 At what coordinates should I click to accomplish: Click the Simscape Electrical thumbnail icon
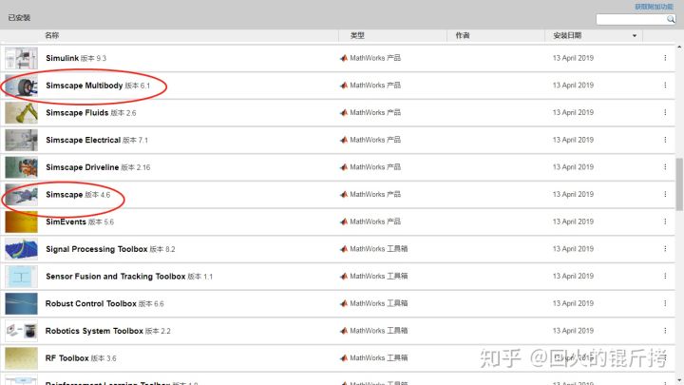(x=21, y=140)
